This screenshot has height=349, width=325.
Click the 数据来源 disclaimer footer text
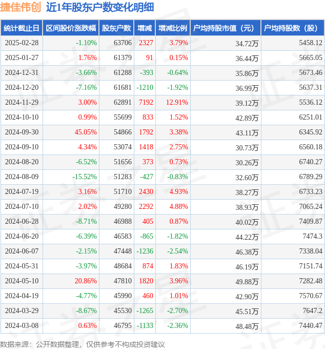83,344
